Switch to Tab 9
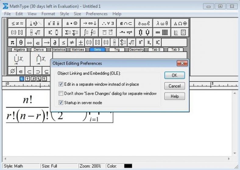This screenshot has height=170, width=240. pyautogui.click(x=175, y=50)
